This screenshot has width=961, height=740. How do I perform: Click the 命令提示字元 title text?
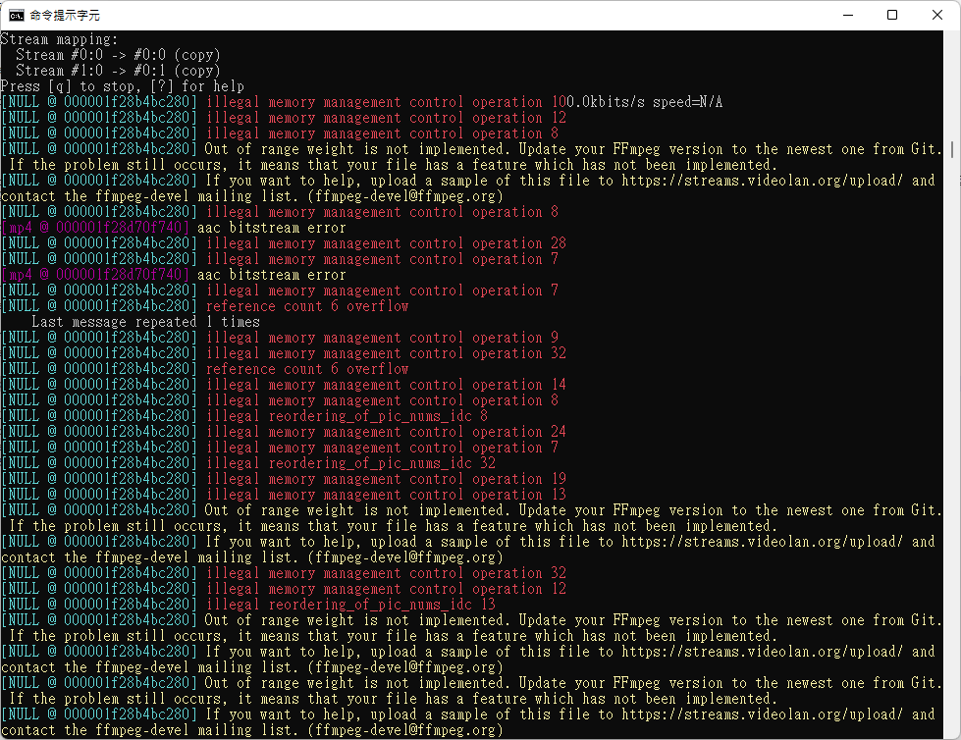pos(65,16)
